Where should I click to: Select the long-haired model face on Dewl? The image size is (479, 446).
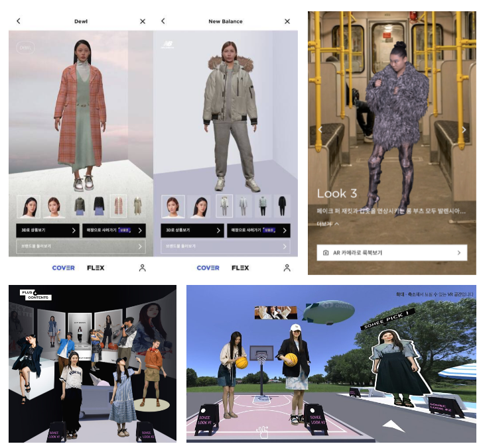(29, 207)
